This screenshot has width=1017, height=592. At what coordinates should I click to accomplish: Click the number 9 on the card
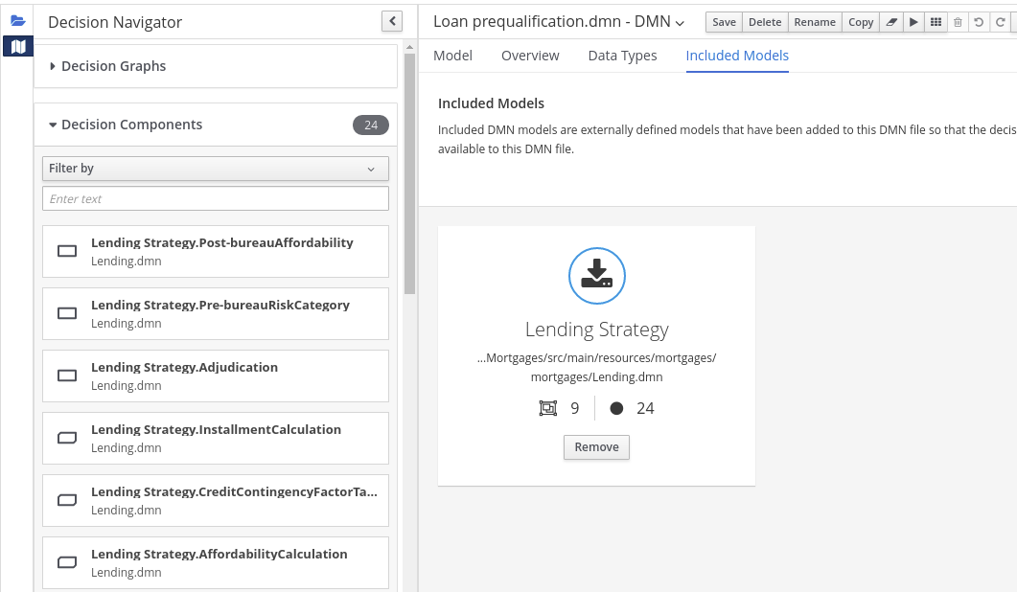pyautogui.click(x=575, y=408)
